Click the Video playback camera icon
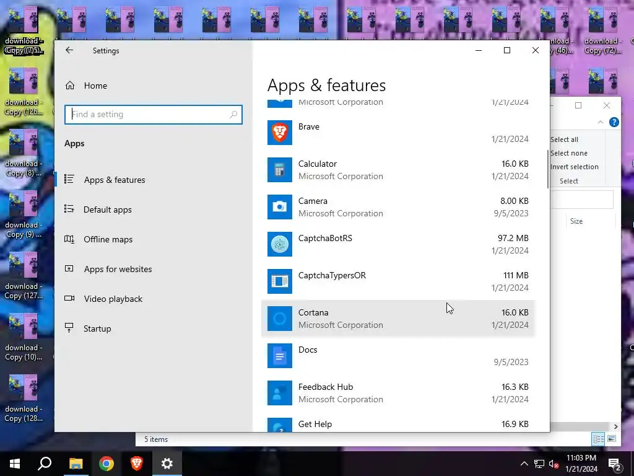This screenshot has height=476, width=634. coord(69,298)
